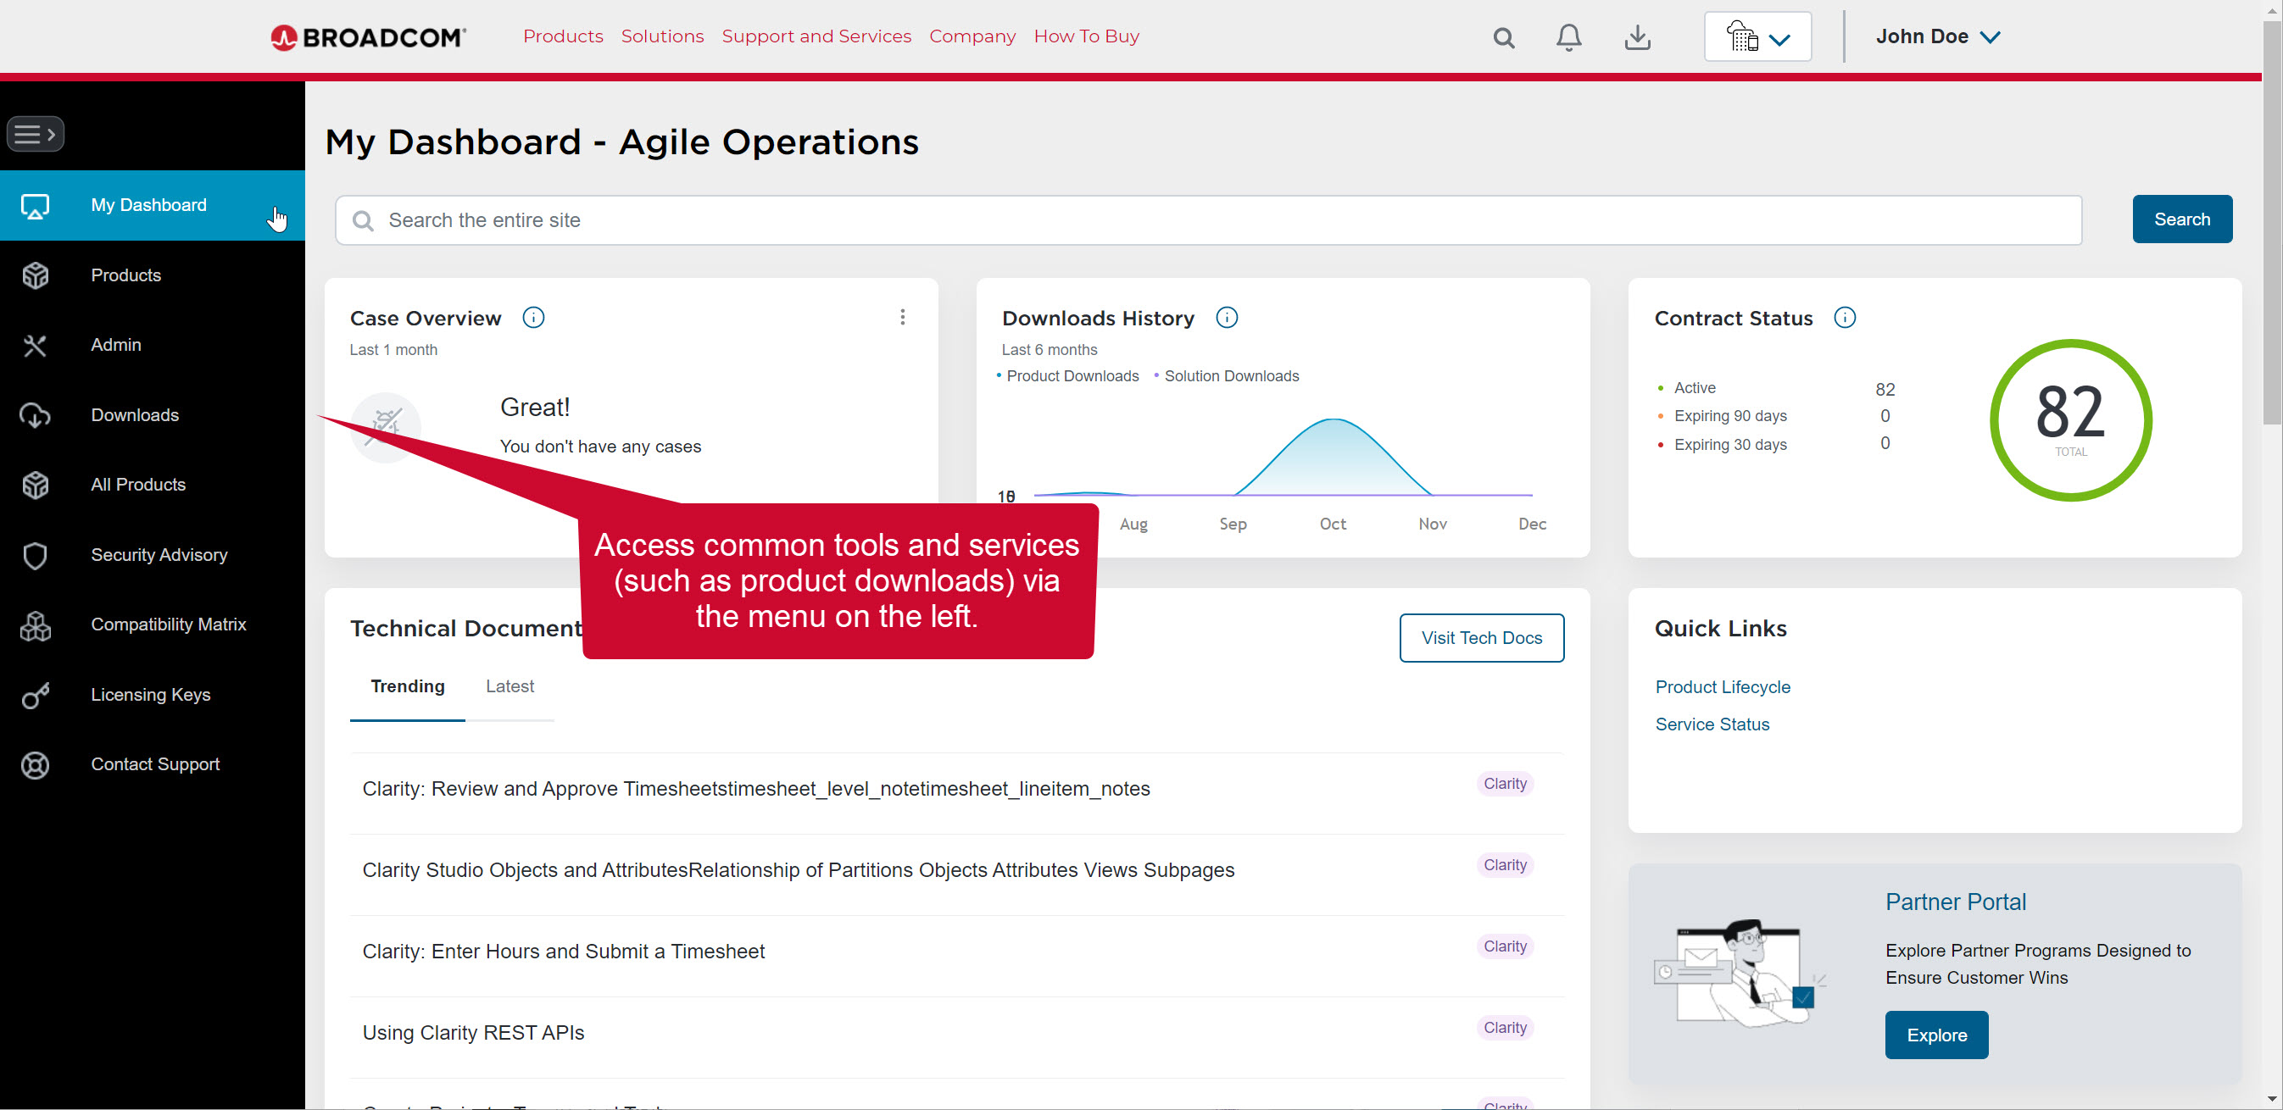Screen dimensions: 2283x1110
Task: Expand John Doe user dropdown
Action: pos(1937,36)
